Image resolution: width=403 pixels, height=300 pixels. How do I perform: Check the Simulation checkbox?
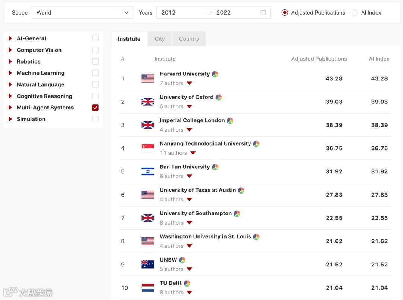click(x=95, y=119)
